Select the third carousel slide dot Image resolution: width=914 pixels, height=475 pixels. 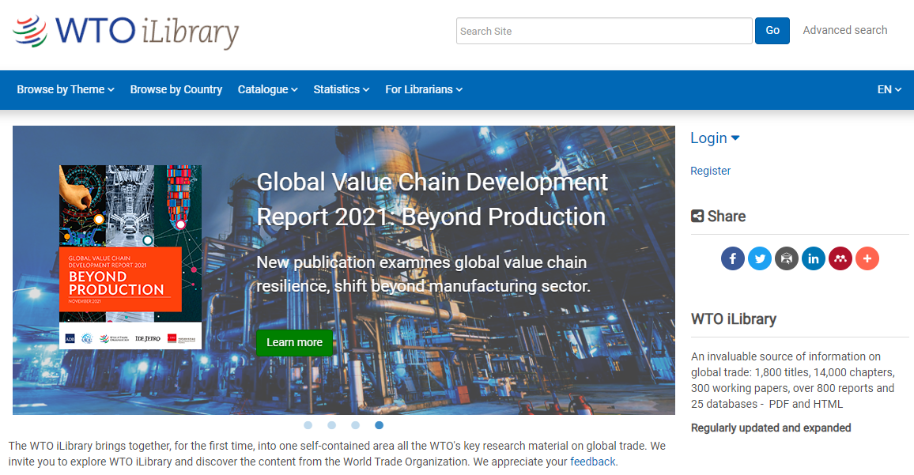click(356, 425)
